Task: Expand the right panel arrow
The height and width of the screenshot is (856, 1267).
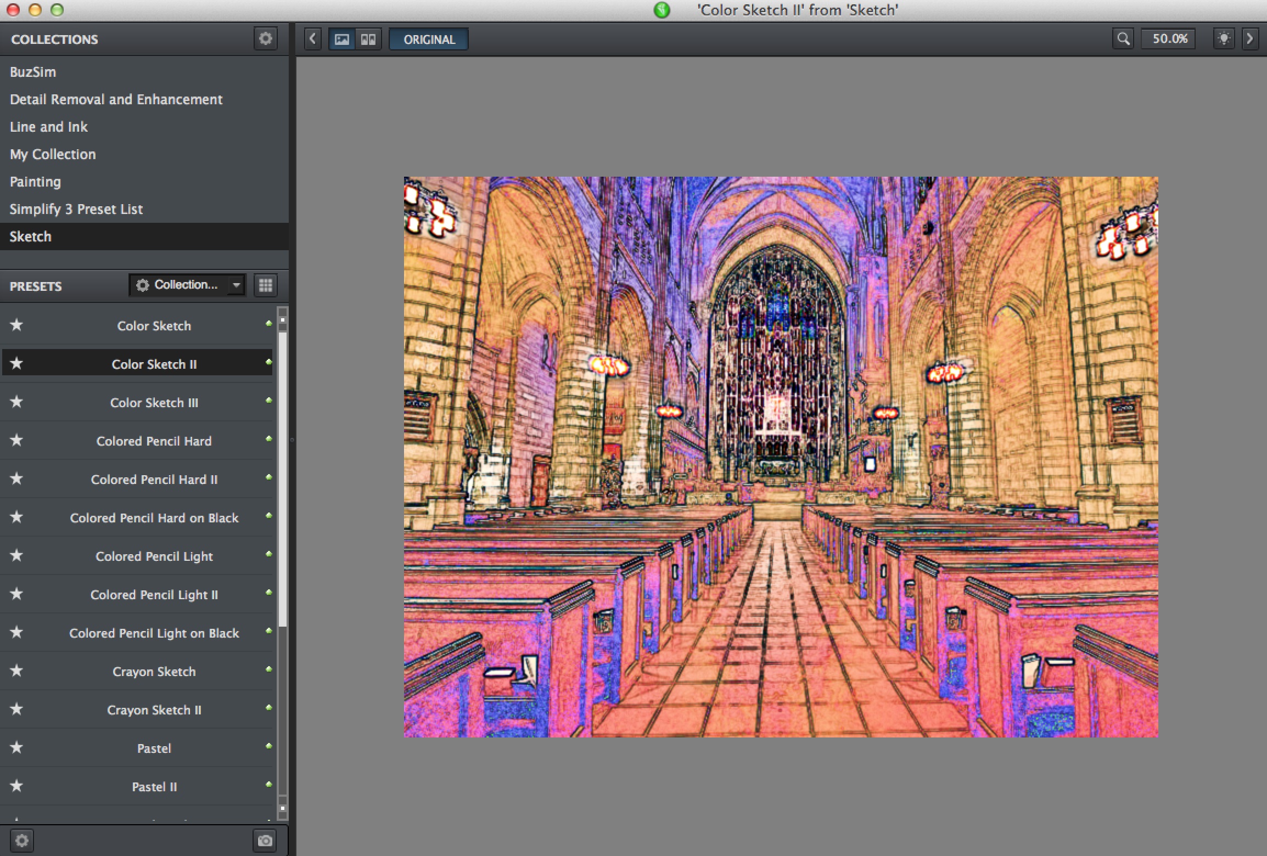Action: [x=1250, y=39]
